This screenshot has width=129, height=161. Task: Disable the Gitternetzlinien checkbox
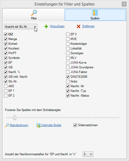click(x=75, y=125)
